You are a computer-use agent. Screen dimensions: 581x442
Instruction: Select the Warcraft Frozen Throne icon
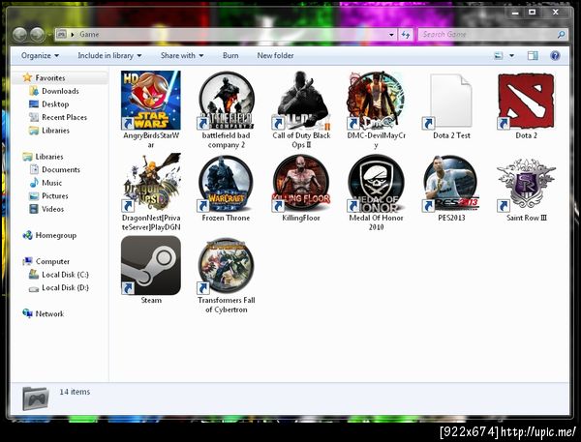pyautogui.click(x=227, y=183)
